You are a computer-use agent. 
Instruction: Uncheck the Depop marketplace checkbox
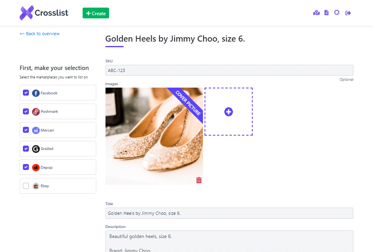pos(26,167)
